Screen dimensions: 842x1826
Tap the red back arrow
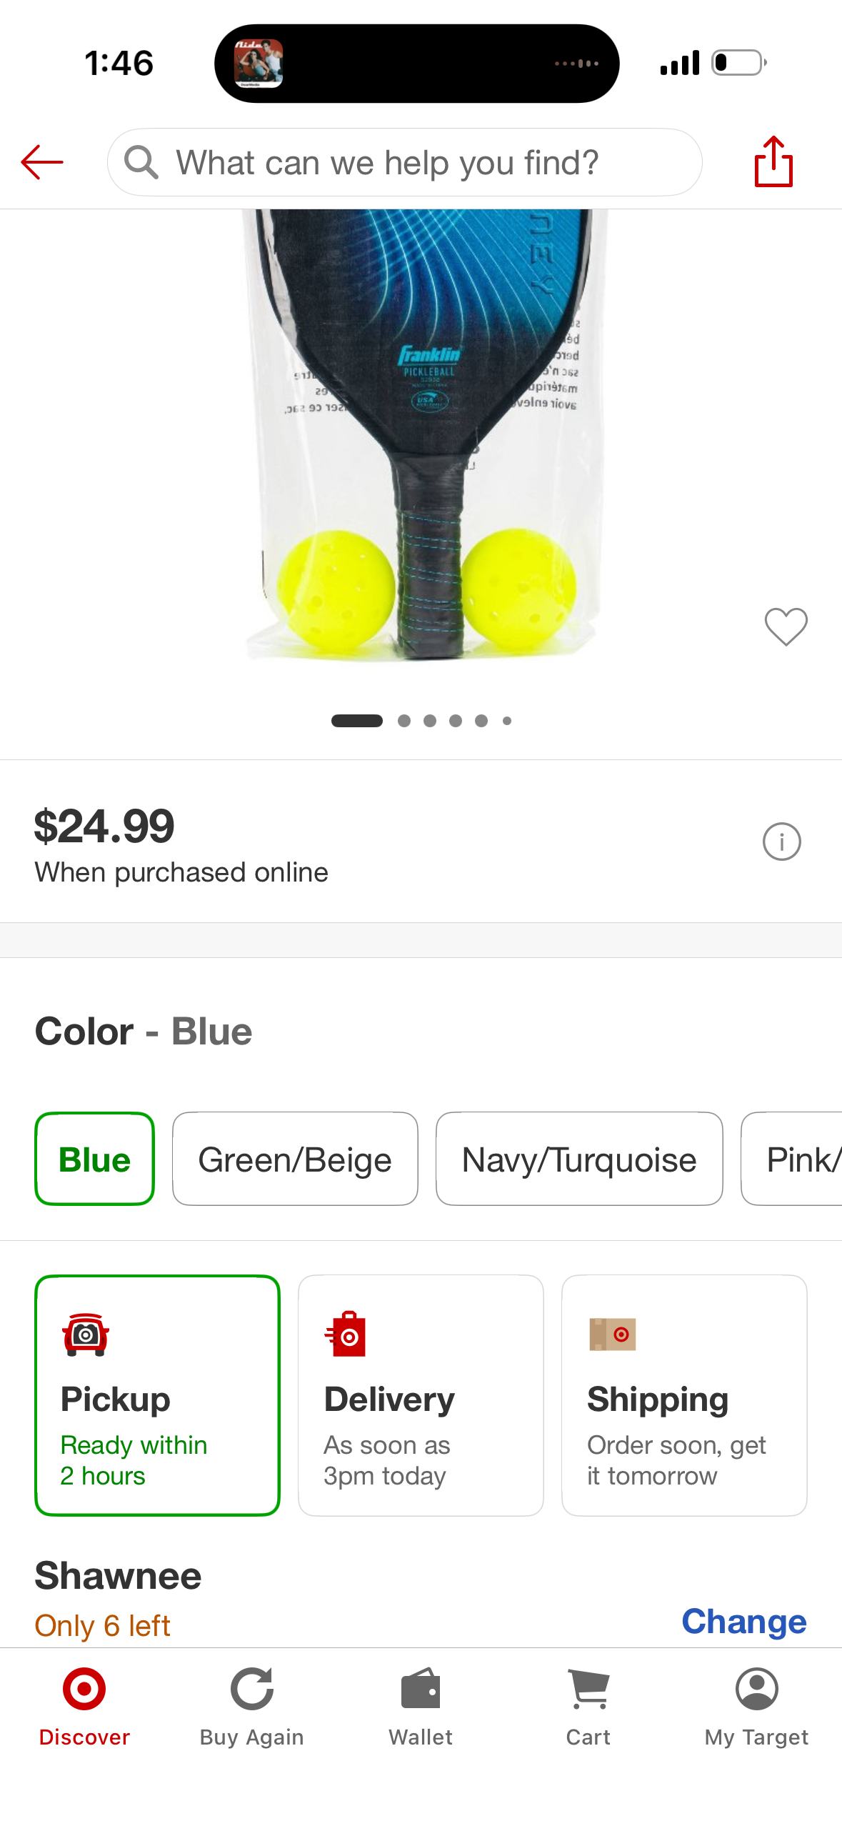tap(42, 162)
